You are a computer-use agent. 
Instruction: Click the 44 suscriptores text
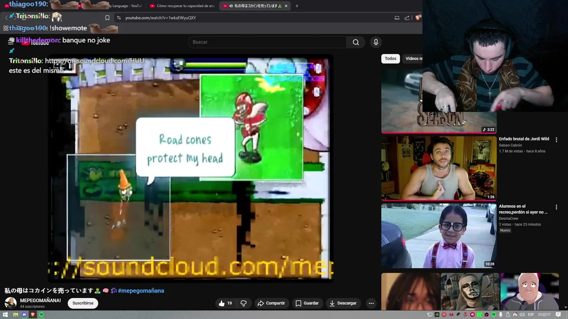pyautogui.click(x=32, y=307)
